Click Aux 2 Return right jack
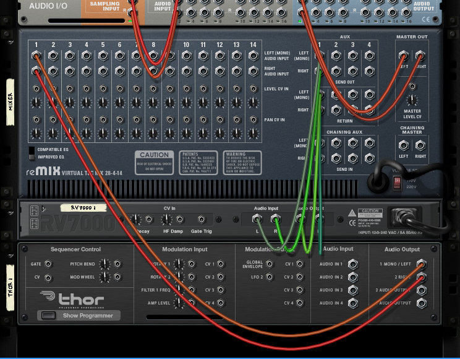The width and height of the screenshot is (460, 359). click(x=336, y=110)
